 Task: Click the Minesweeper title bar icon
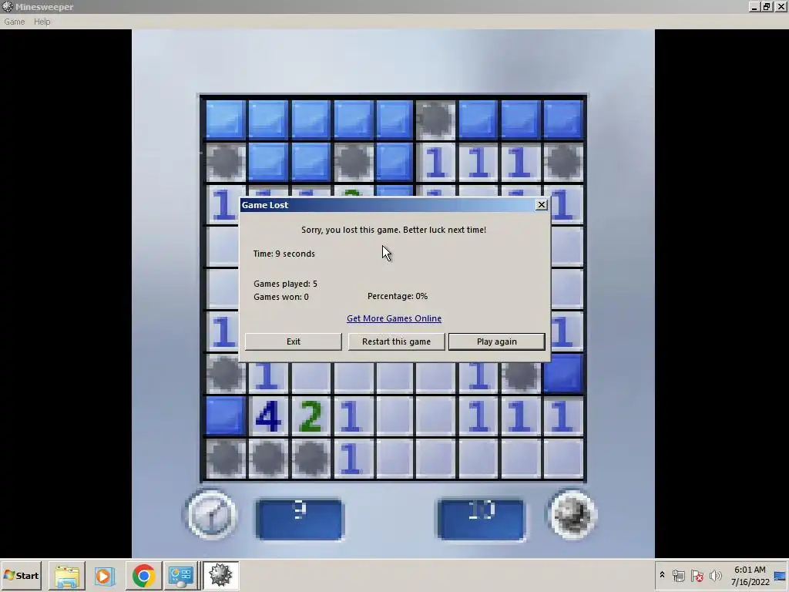tap(8, 6)
